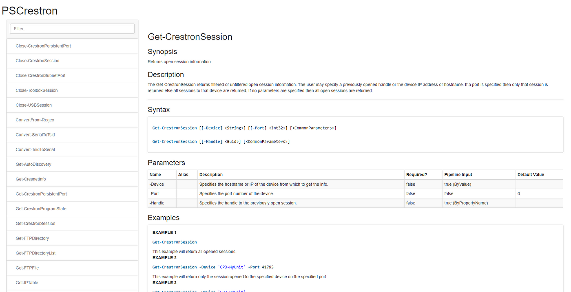Click Example 2 code with -Port 41795
Viewport: 571px width, 292px height.
coord(213,267)
